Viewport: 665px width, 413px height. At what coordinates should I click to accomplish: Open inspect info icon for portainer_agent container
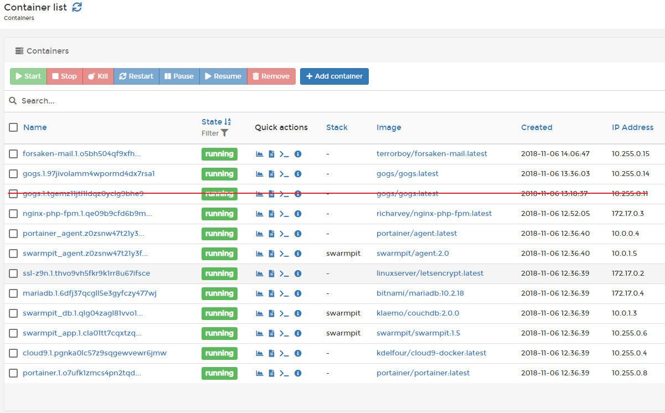click(x=298, y=234)
